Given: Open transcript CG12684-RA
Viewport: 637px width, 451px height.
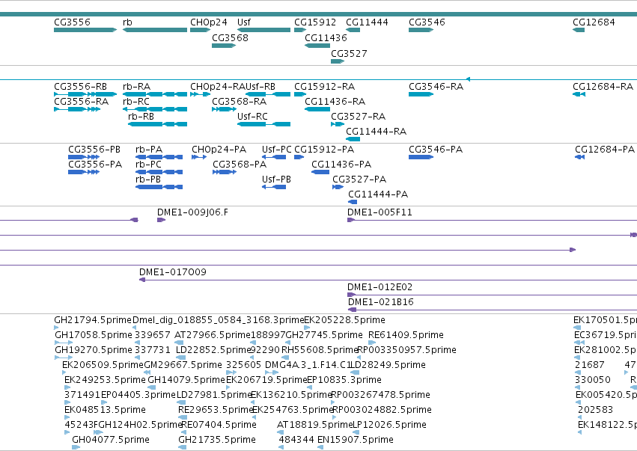Looking at the screenshot, I should pos(579,94).
